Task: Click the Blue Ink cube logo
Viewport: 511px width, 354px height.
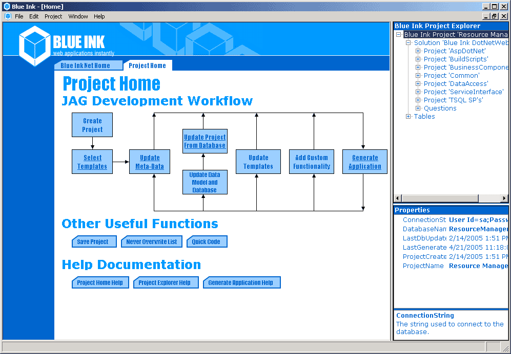Action: 35,45
